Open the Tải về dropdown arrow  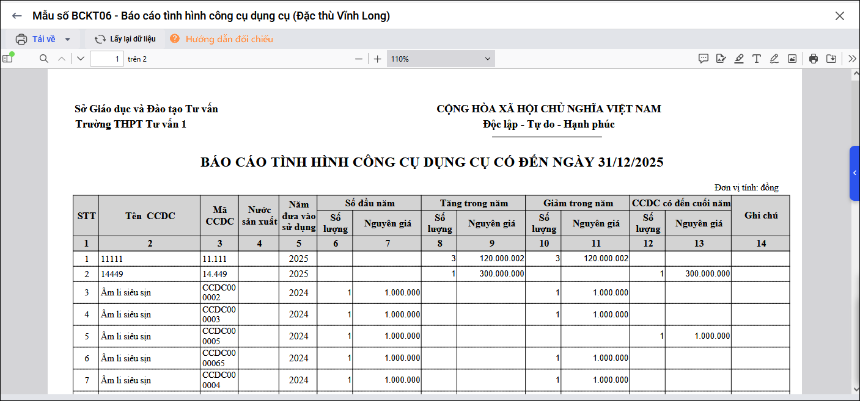[68, 39]
